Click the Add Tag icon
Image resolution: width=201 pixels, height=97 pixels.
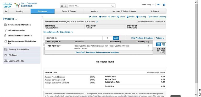coord(137,17)
